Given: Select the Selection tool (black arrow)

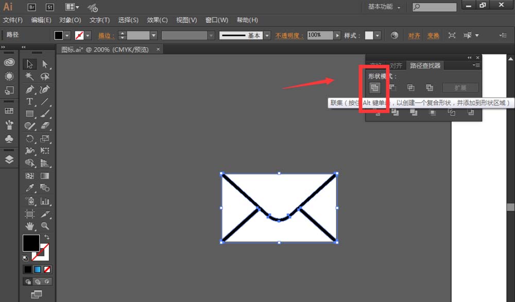Looking at the screenshot, I should (29, 64).
